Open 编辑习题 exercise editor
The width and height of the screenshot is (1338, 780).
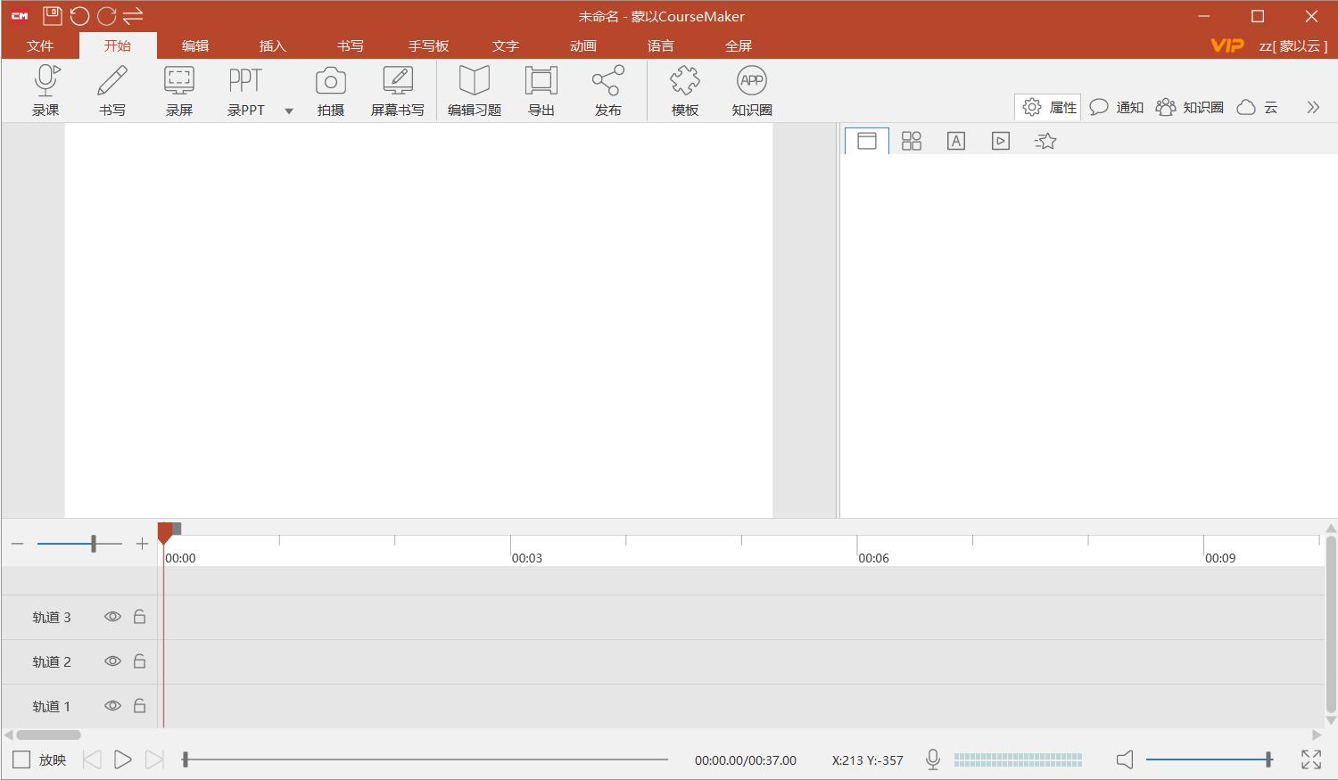[x=475, y=82]
